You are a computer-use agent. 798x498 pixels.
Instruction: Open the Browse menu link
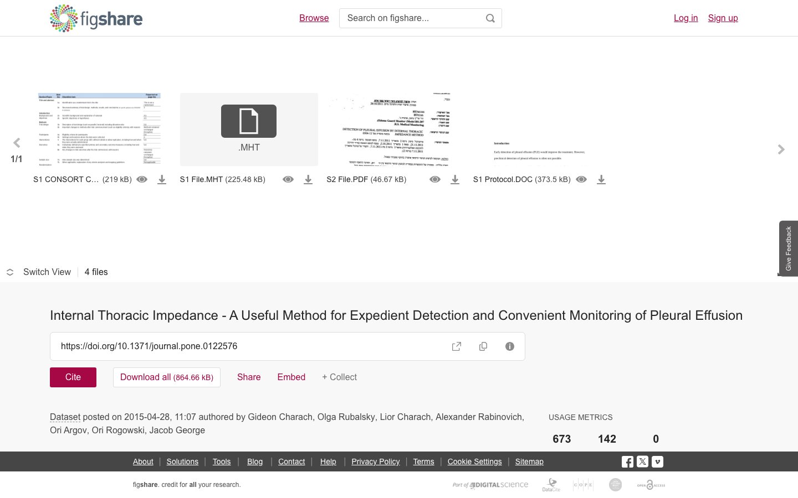314,18
